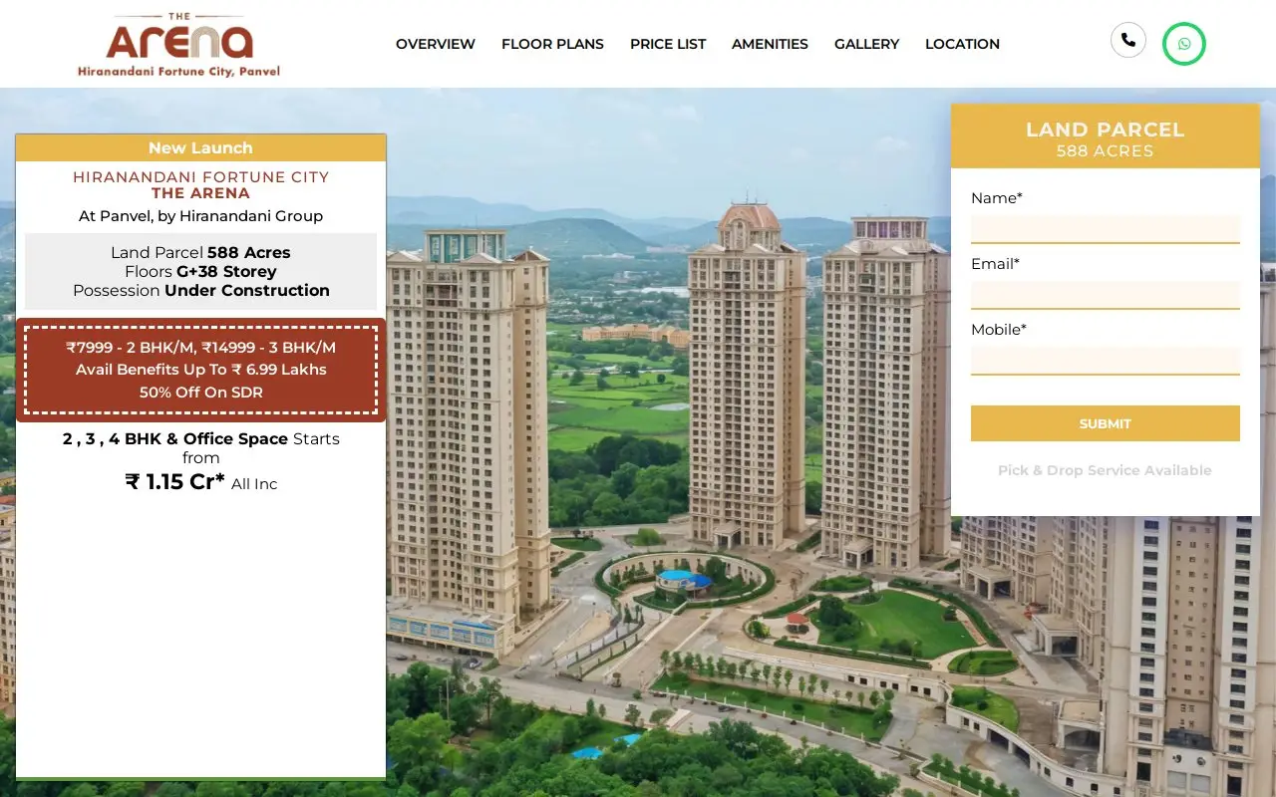1276x797 pixels.
Task: Click 'Possession Under Construction' text
Action: [201, 290]
